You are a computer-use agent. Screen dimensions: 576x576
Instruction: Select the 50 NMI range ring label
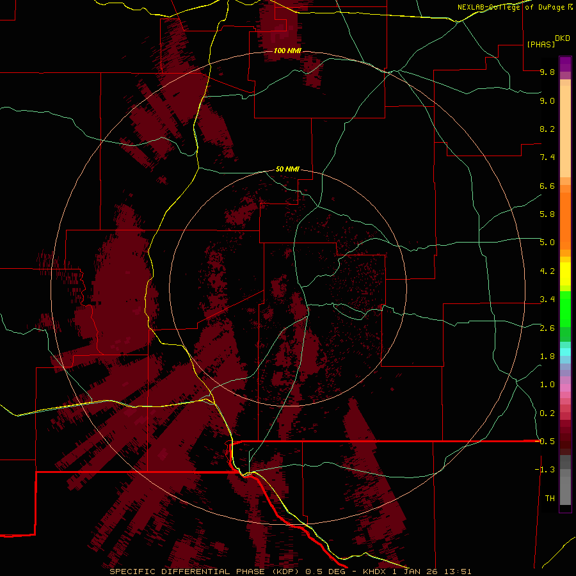tap(287, 169)
